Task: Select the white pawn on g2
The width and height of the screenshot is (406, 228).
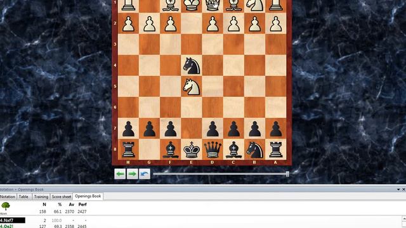Action: (x=150, y=23)
